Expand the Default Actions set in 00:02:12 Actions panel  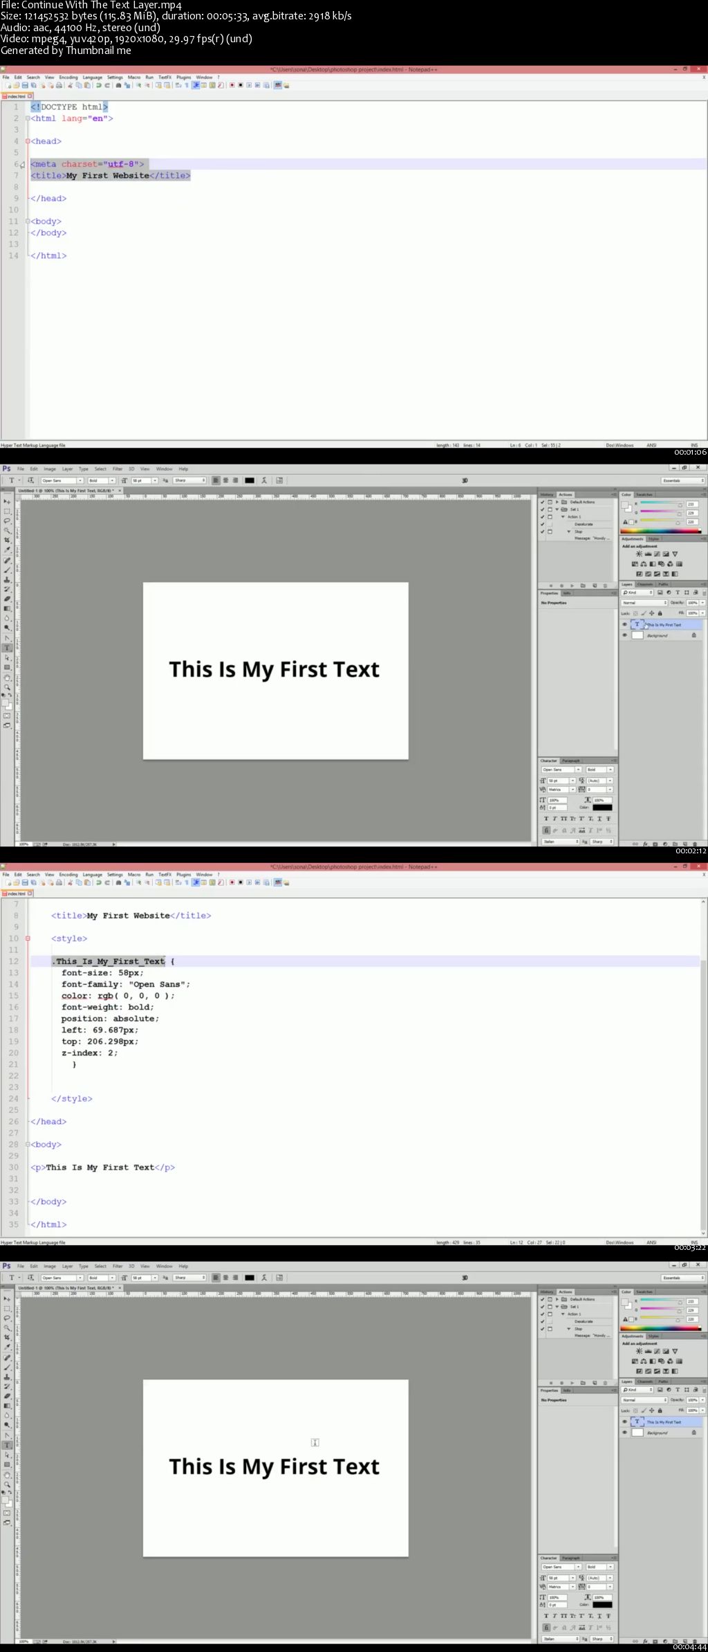pyautogui.click(x=557, y=502)
